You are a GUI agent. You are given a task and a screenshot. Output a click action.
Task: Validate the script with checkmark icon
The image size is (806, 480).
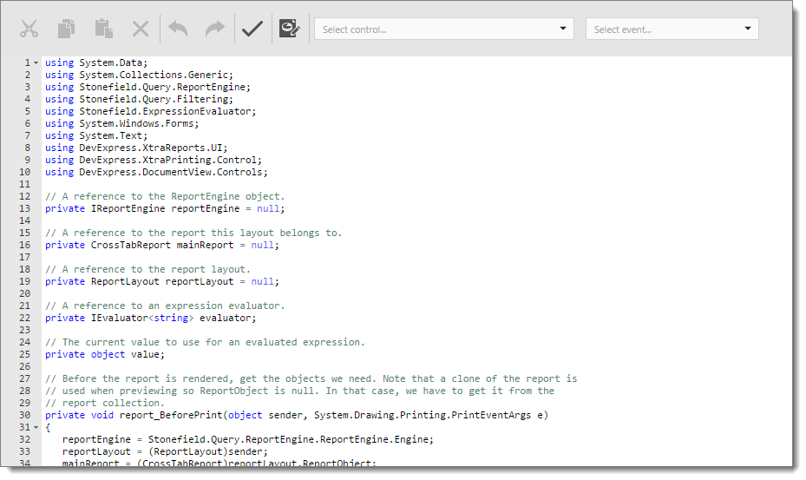coord(252,29)
